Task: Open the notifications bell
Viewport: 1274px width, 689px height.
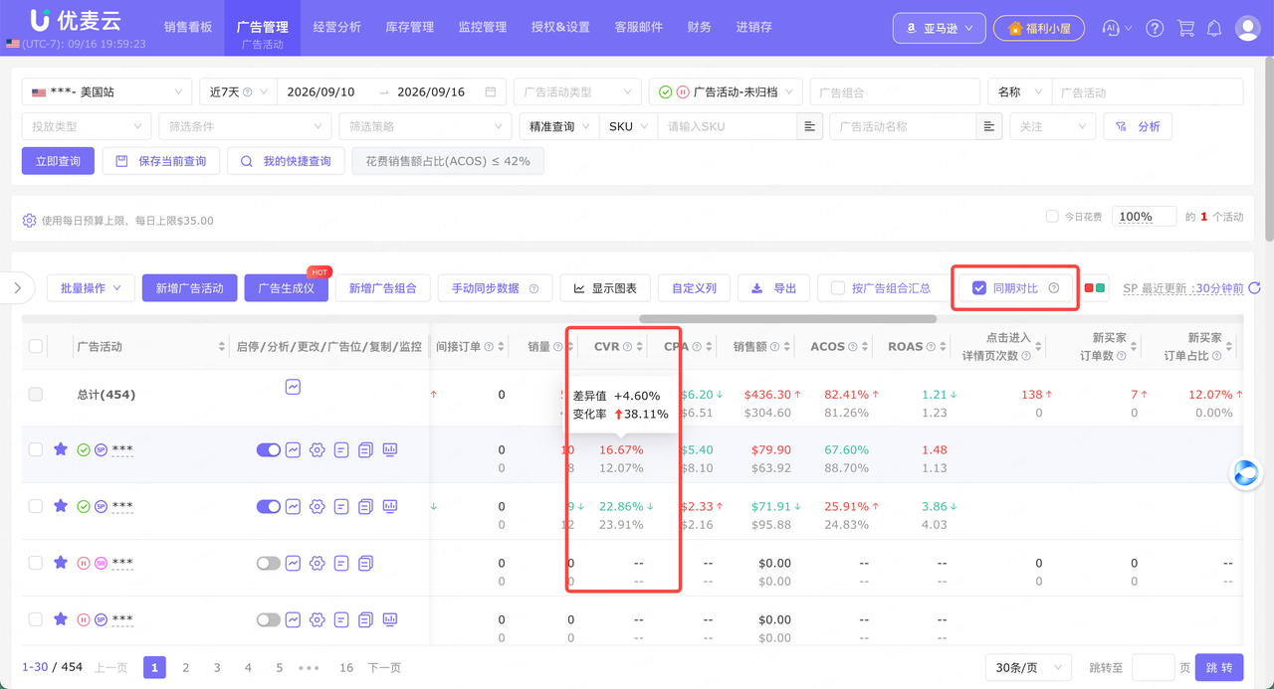Action: (1214, 28)
